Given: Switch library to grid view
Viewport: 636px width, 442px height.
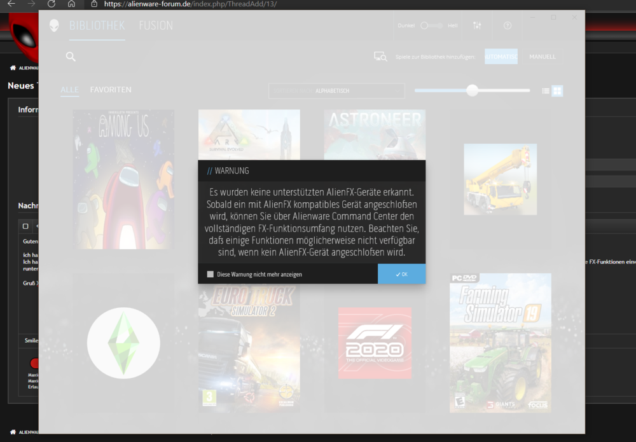Looking at the screenshot, I should point(558,91).
